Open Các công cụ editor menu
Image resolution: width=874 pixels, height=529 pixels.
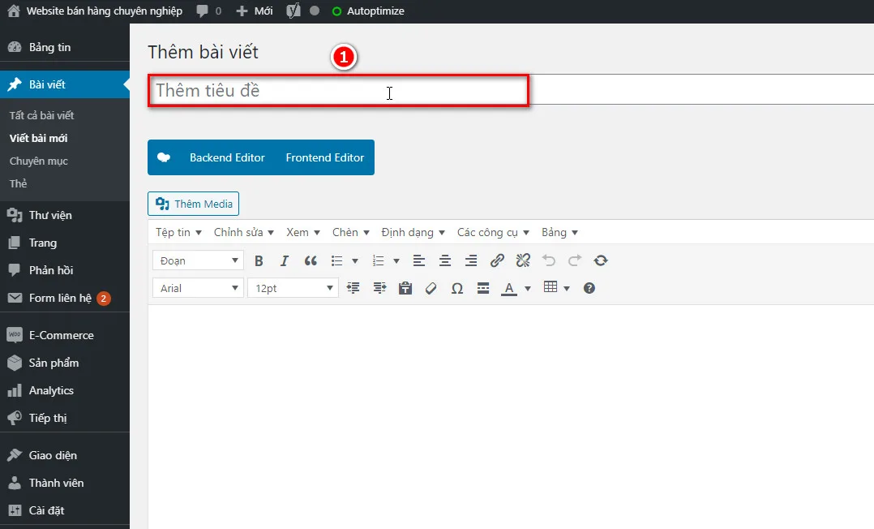pyautogui.click(x=493, y=232)
